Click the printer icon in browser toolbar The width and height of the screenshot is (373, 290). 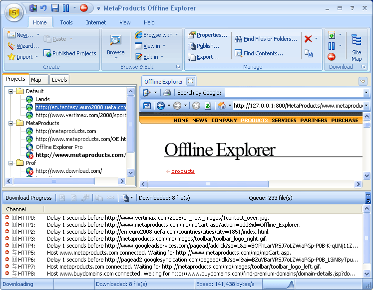tap(167, 92)
